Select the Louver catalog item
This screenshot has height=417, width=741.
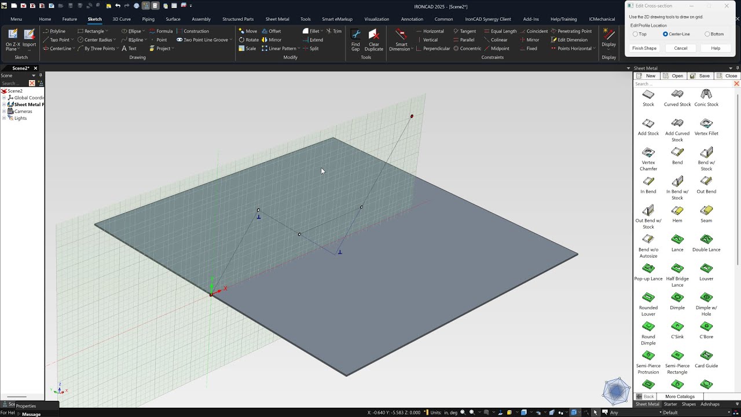(706, 272)
